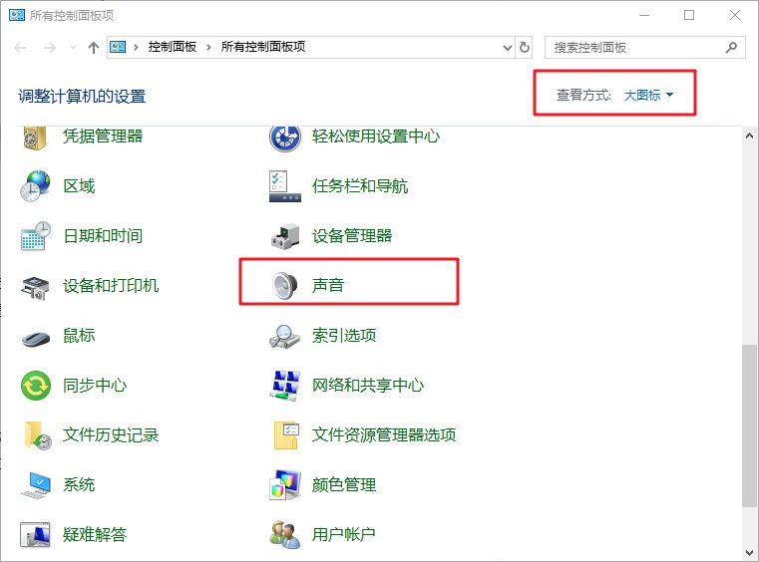Open the 文件资源管理器选项 icon
The image size is (759, 562).
286,435
